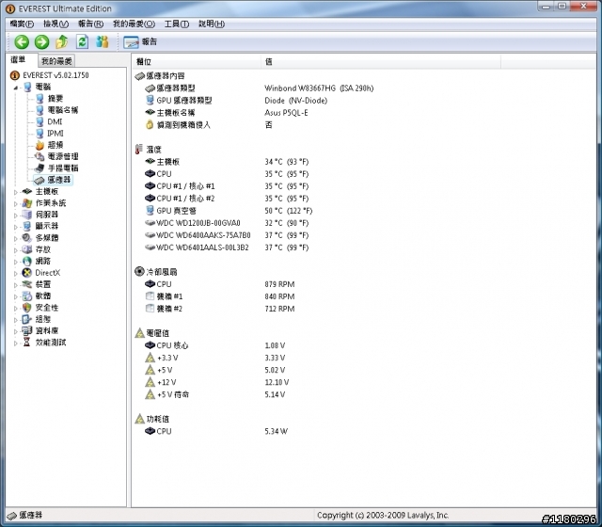This screenshot has height=527, width=602.
Task: Click the 裝置 devices icon in tree
Action: [x=27, y=284]
